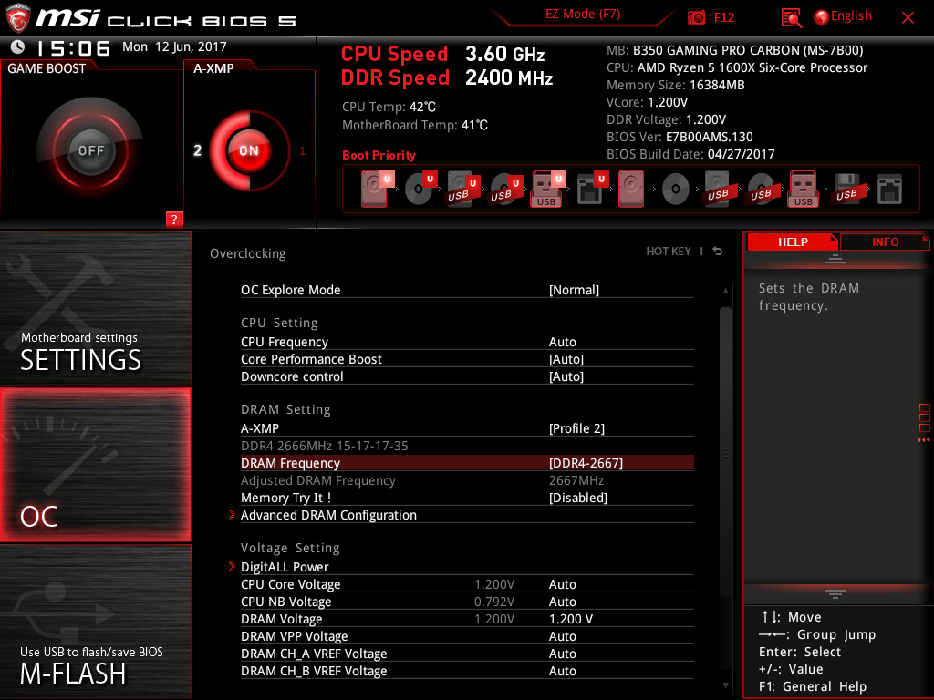Open the M-FLASH BIOS flash section
The width and height of the screenshot is (934, 700).
[95, 622]
